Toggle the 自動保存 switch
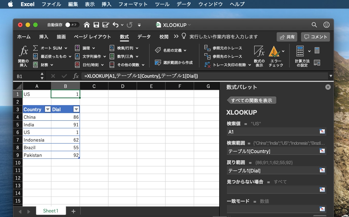 [72, 25]
